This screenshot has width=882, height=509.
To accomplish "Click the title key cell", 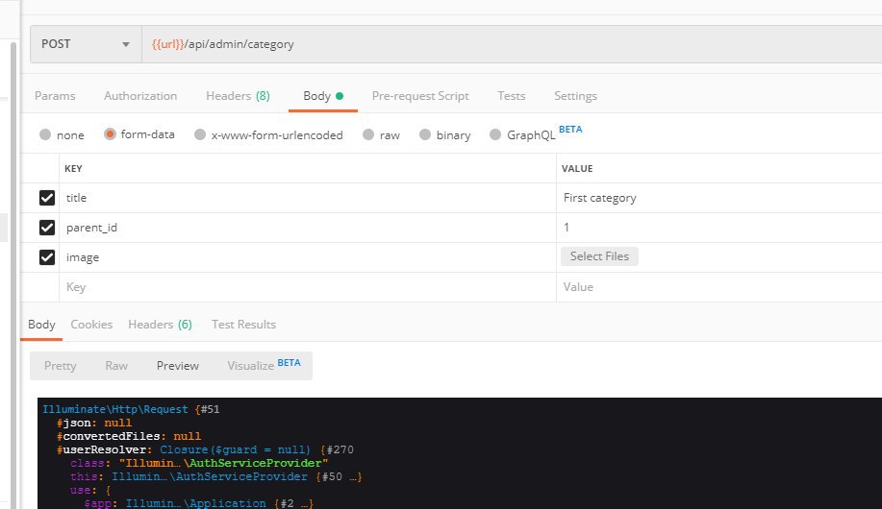I will [308, 198].
